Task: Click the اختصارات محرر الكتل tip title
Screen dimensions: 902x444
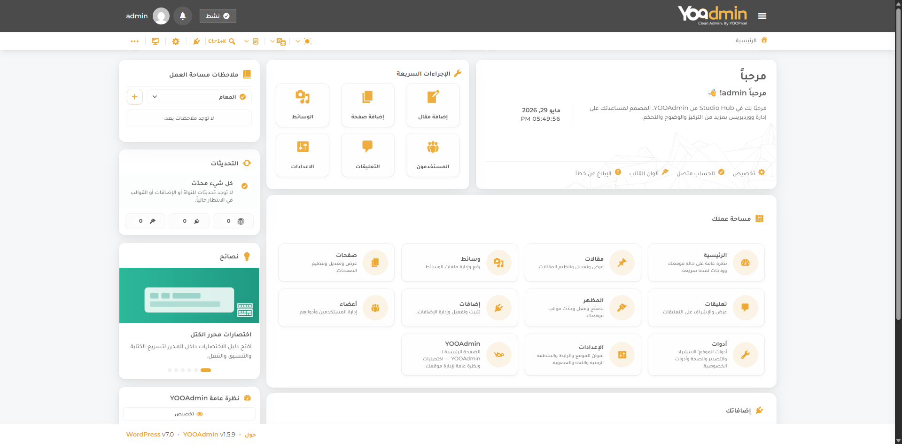Action: tap(221, 335)
